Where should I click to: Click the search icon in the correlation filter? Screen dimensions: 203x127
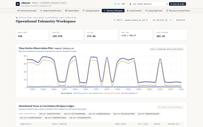160,107
